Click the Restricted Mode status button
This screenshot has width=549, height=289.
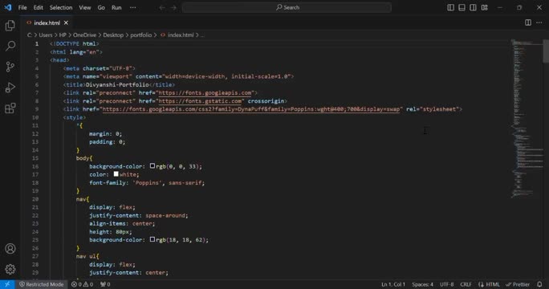click(x=41, y=284)
